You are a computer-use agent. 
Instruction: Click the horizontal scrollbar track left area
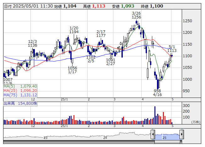coord(79,142)
